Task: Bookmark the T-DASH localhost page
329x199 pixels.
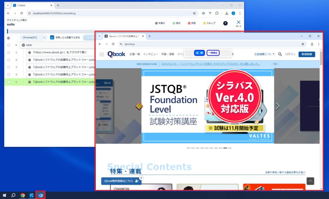Action: coord(194,13)
